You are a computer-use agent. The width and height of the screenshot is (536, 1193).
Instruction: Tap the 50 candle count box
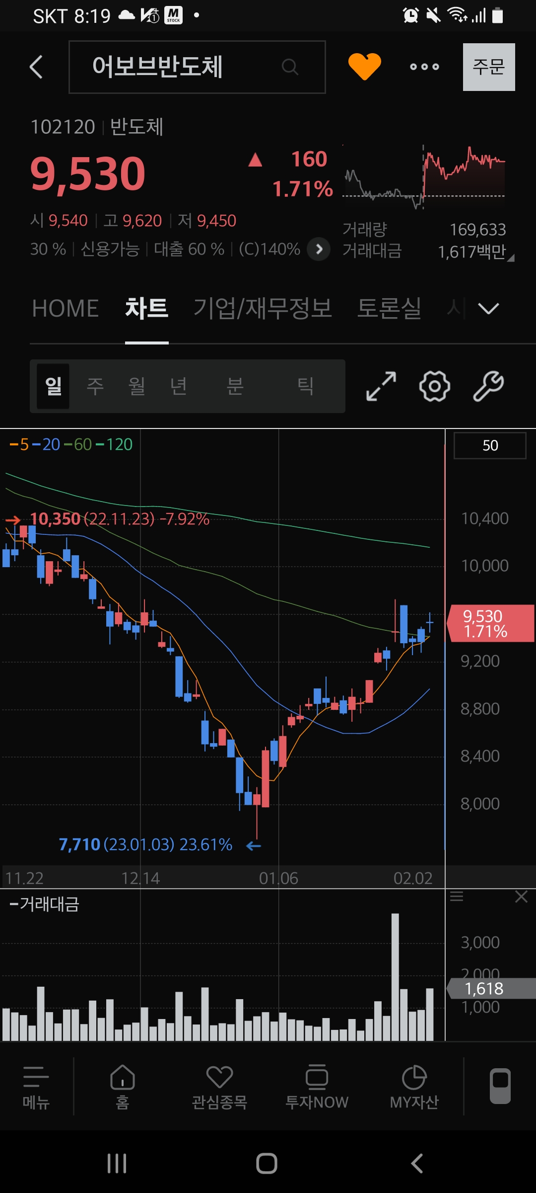490,445
